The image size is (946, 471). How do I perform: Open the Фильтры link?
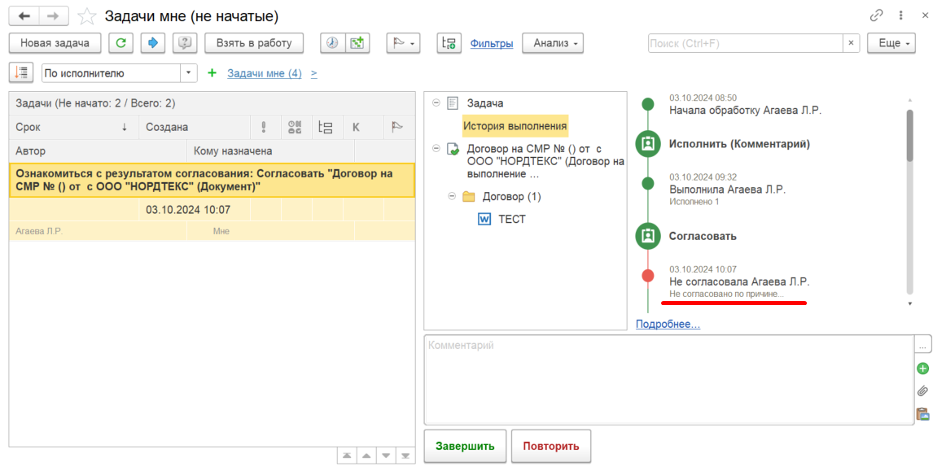(492, 43)
